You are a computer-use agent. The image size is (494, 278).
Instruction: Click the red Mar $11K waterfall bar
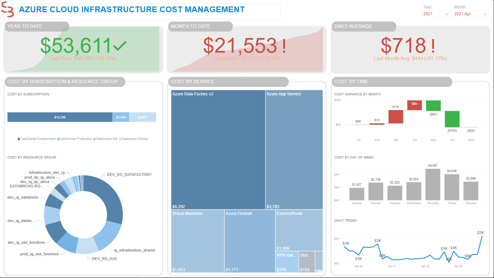[396, 117]
